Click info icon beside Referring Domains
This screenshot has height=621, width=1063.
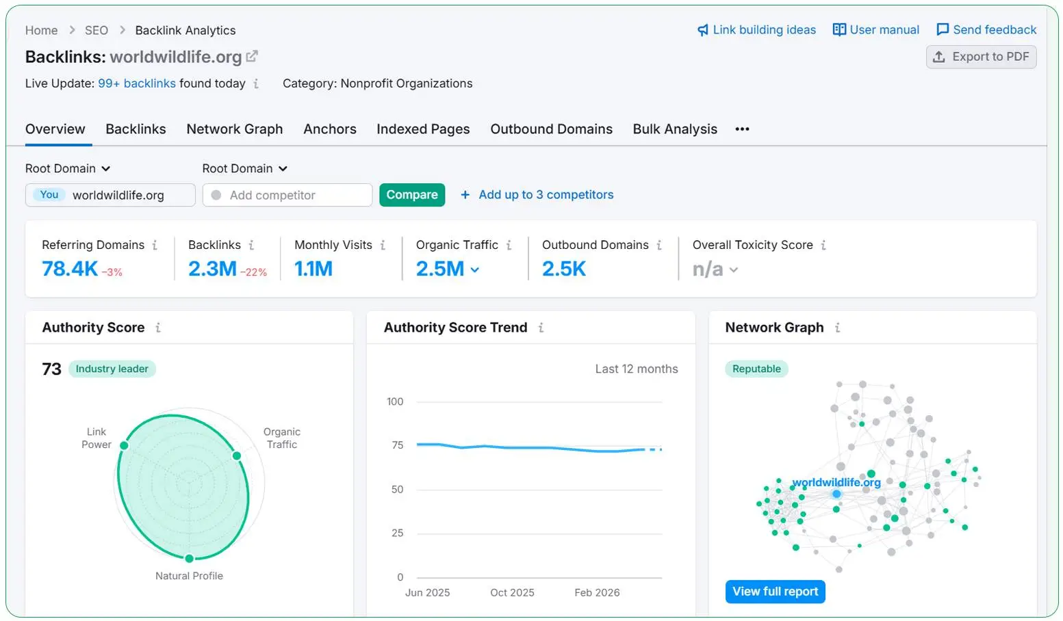coord(155,245)
